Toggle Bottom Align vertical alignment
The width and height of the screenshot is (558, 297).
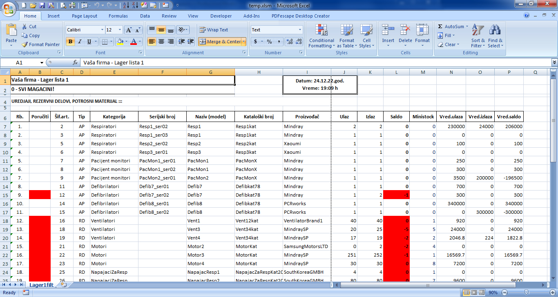click(x=170, y=30)
